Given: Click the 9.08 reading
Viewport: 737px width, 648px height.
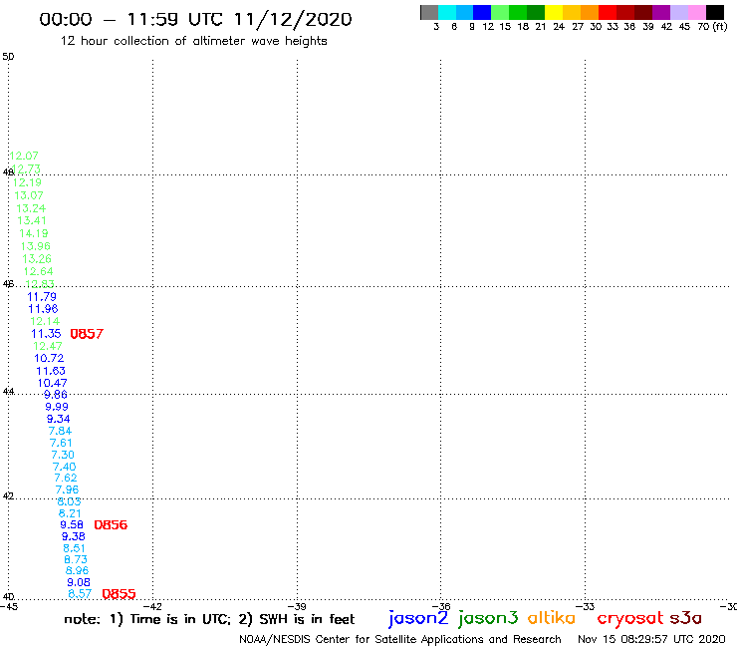Looking at the screenshot, I should (79, 582).
